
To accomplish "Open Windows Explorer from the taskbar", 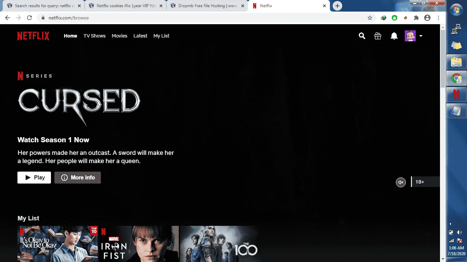I will (x=456, y=62).
